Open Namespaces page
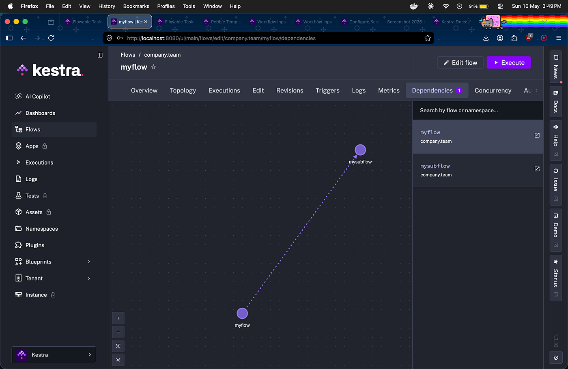Image resolution: width=568 pixels, height=369 pixels. click(x=54, y=229)
